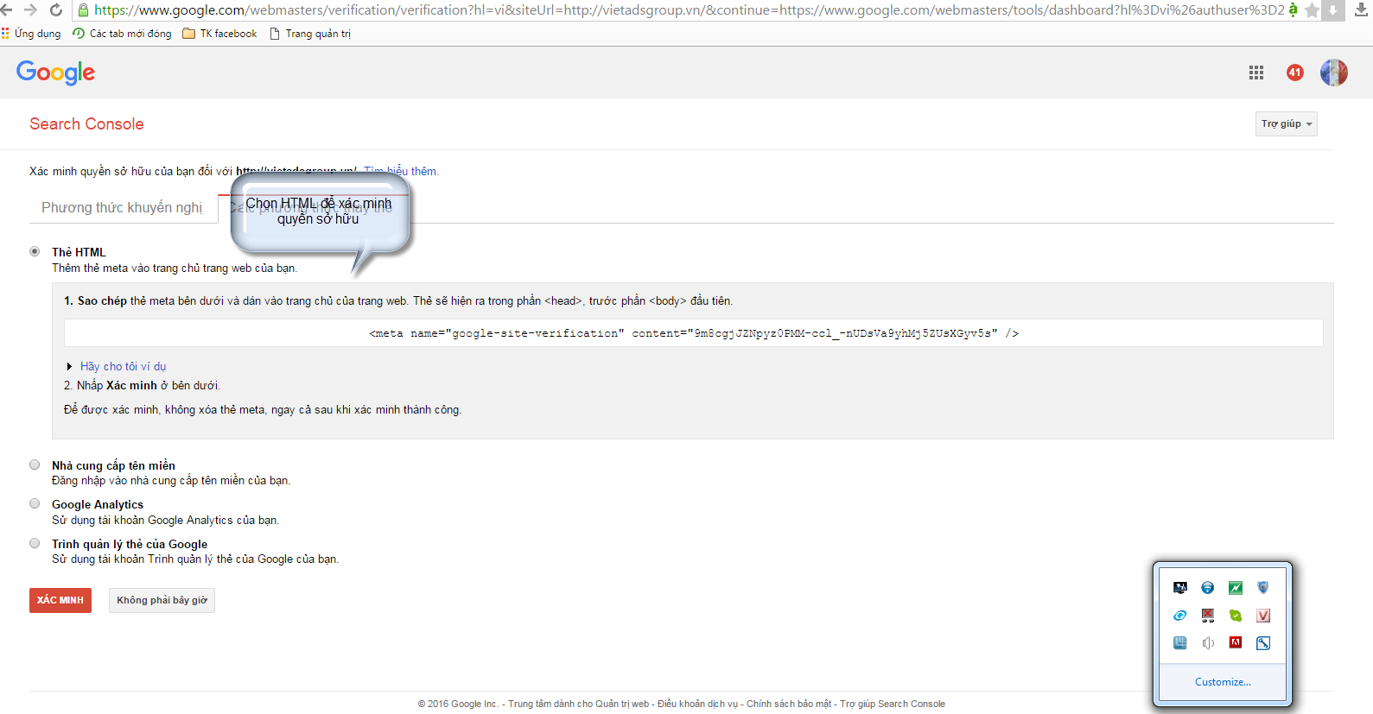Open the blue orbit globe tray icon
The width and height of the screenshot is (1373, 714).
pyautogui.click(x=1179, y=616)
